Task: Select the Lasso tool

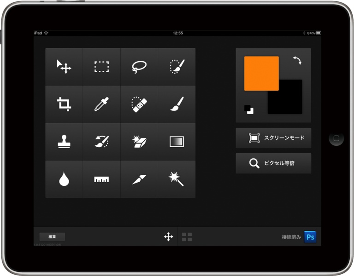Action: pyautogui.click(x=139, y=67)
